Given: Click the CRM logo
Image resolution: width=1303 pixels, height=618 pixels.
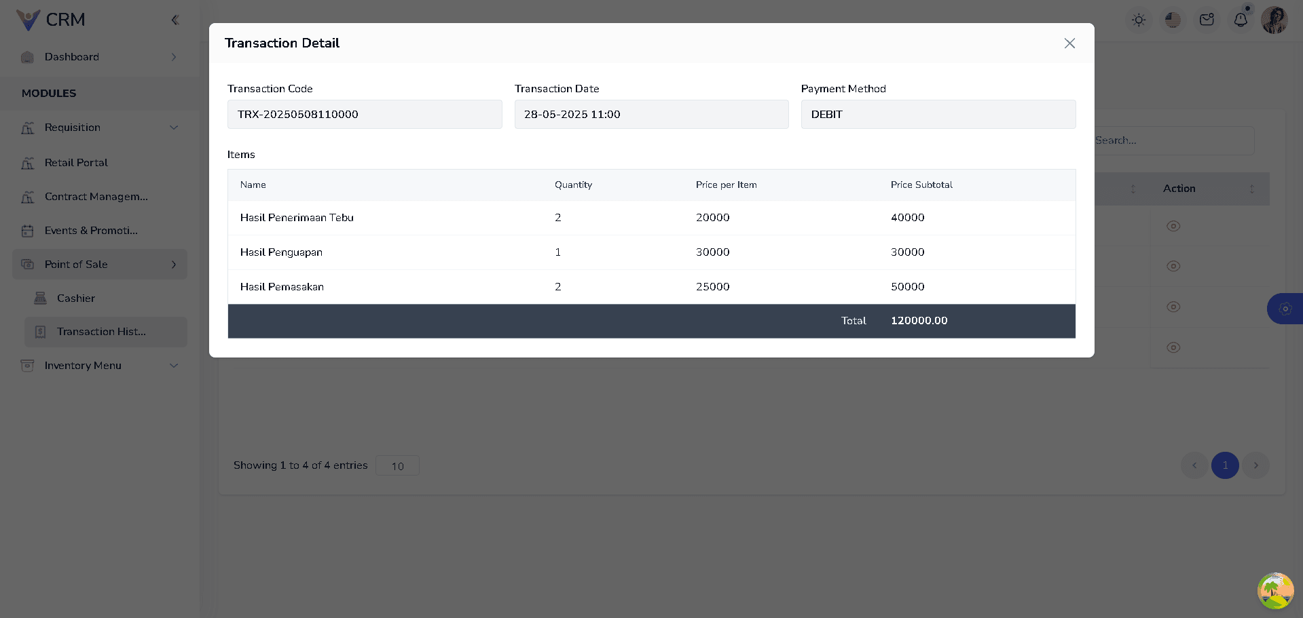Looking at the screenshot, I should [x=51, y=20].
